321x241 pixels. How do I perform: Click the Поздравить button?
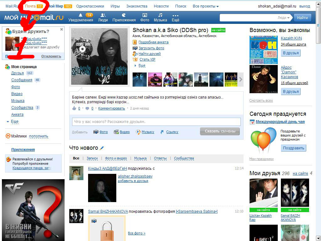point(293,148)
